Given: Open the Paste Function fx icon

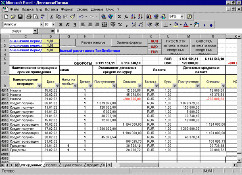Looking at the screenshot, I should pos(126,17).
